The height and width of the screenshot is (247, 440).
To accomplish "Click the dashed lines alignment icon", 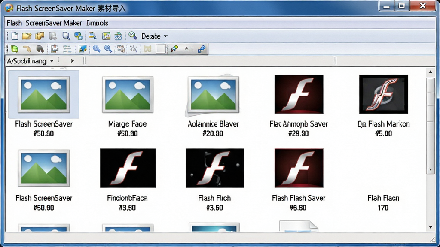I will (67, 49).
